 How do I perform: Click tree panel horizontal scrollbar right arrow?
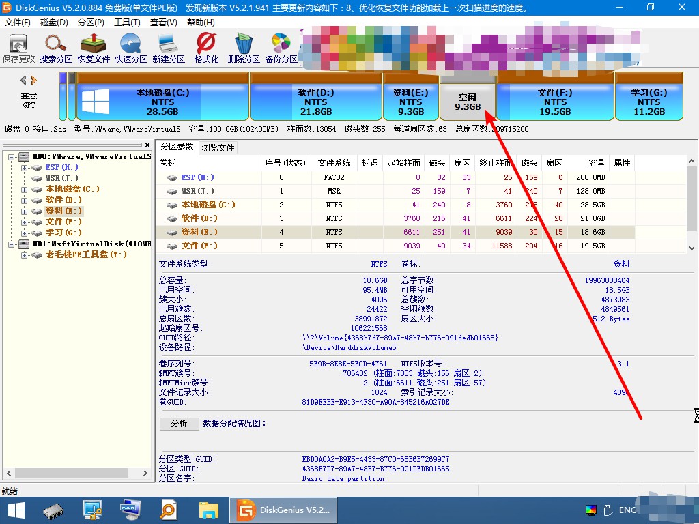[145, 474]
